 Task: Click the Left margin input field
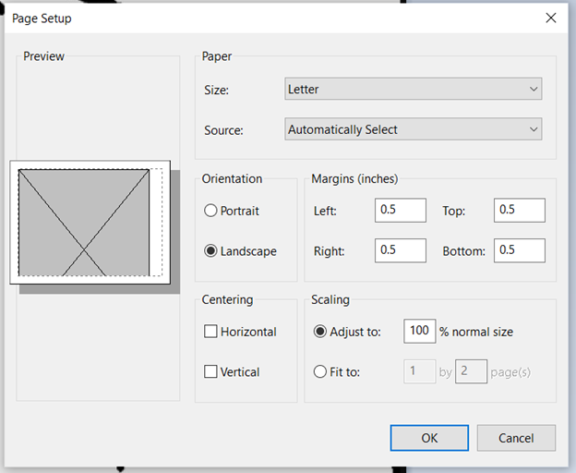coord(401,211)
